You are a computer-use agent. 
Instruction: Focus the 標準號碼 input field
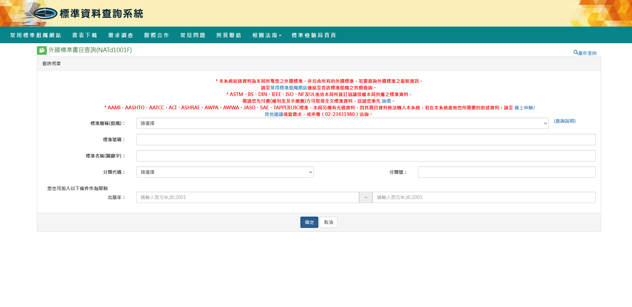coord(366,140)
